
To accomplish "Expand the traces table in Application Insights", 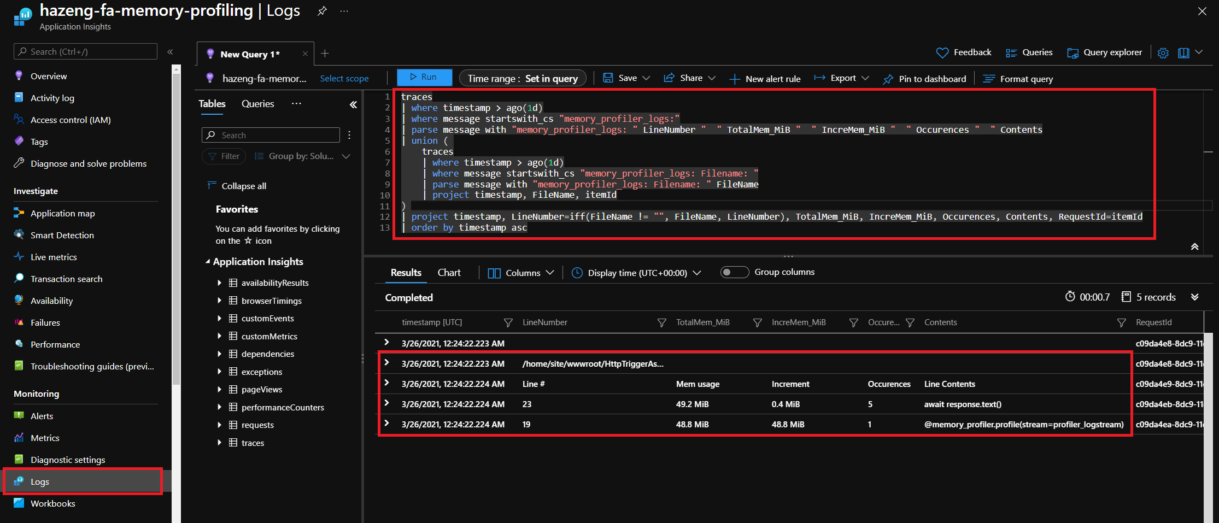I will [219, 443].
